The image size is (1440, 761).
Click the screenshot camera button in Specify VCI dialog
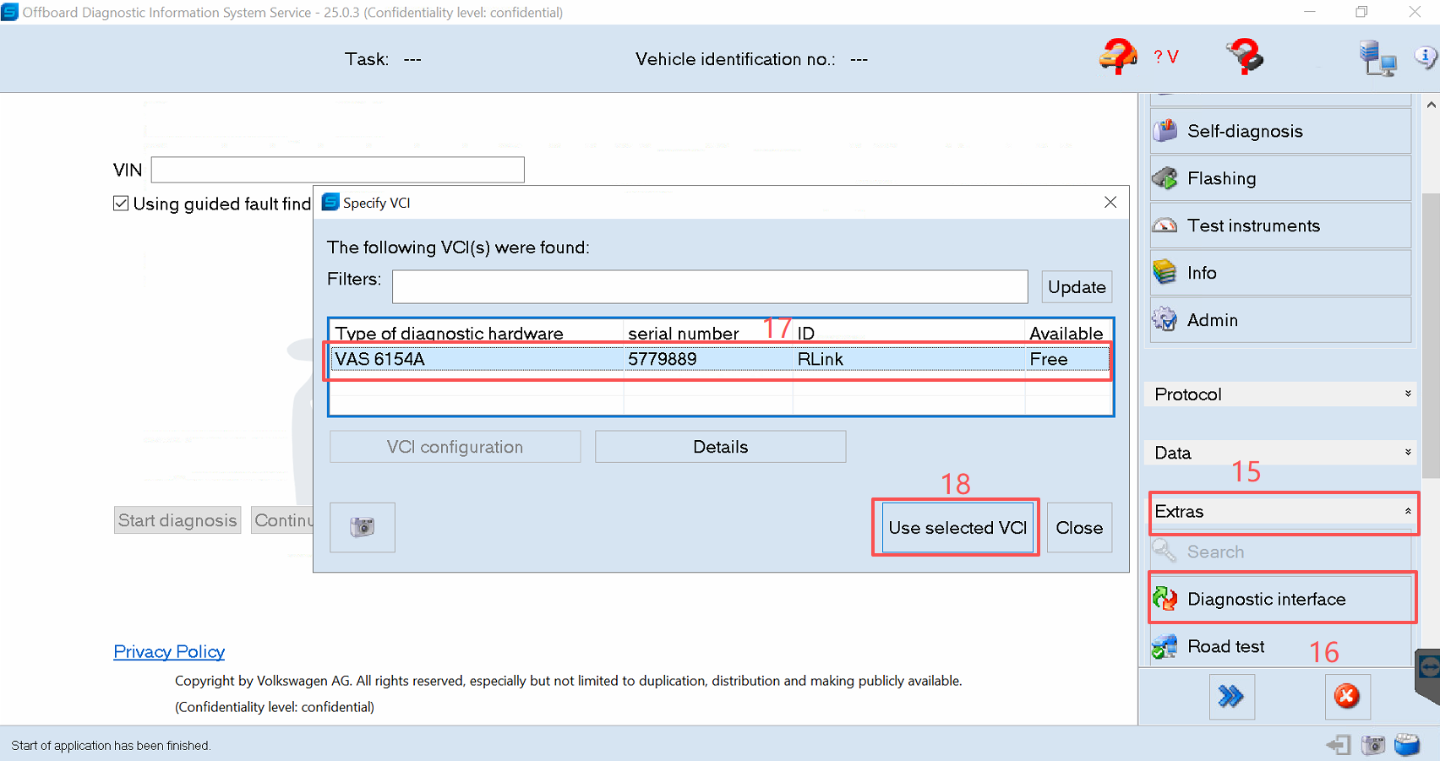363,527
